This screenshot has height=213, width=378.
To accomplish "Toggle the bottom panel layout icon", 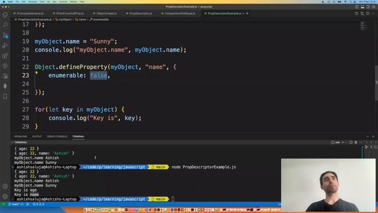I will (363, 7).
